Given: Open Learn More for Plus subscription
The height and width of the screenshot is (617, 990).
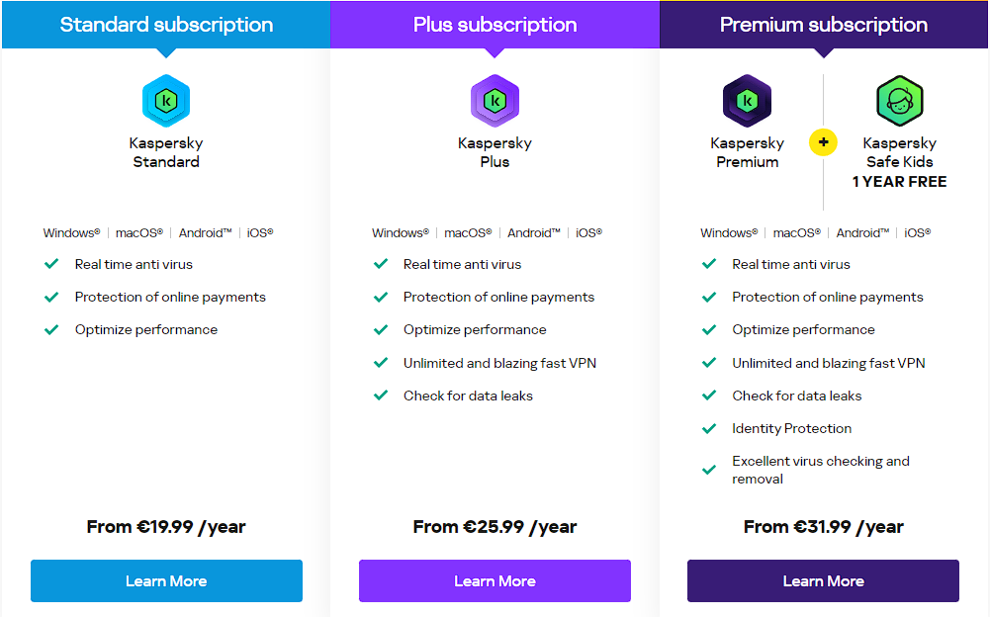Looking at the screenshot, I should pos(495,581).
